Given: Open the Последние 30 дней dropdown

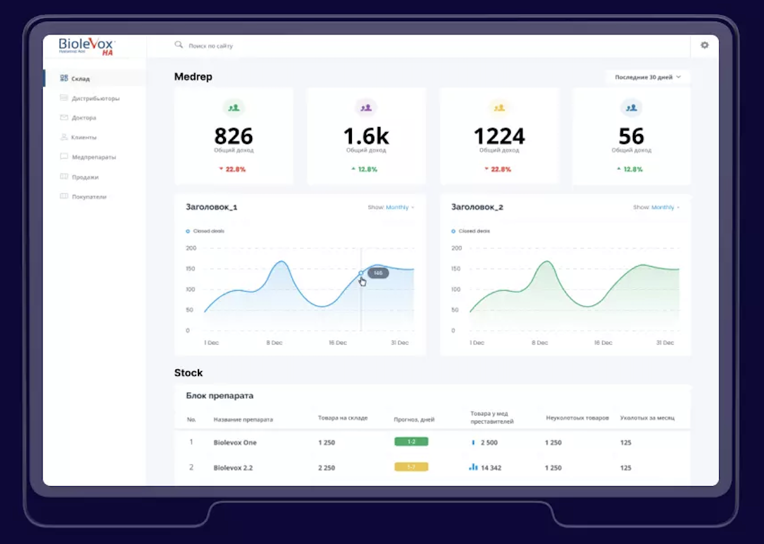Looking at the screenshot, I should [x=648, y=77].
